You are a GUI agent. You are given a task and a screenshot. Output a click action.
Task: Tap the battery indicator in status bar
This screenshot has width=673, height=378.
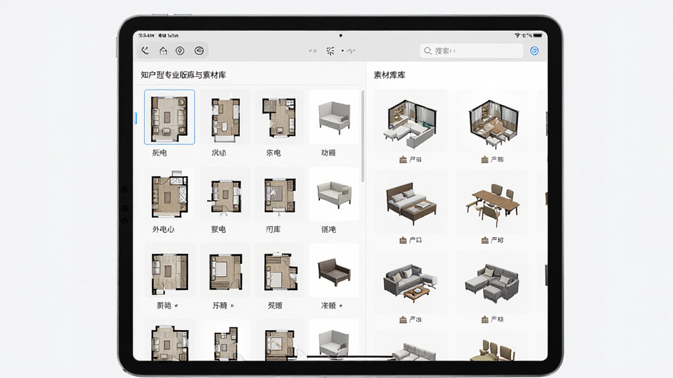[538, 35]
